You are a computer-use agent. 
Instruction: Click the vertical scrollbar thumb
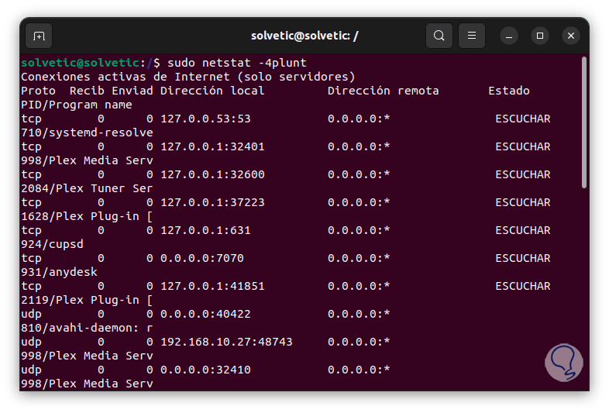583,124
